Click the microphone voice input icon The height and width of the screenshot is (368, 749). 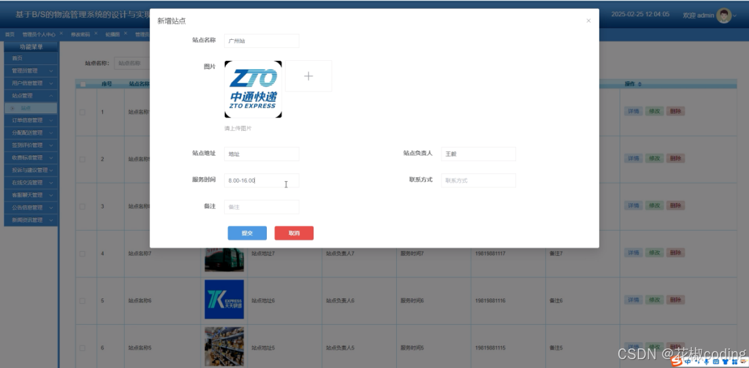(706, 362)
